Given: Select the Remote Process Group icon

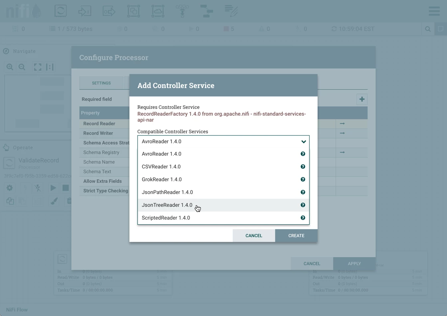Looking at the screenshot, I should (x=158, y=11).
